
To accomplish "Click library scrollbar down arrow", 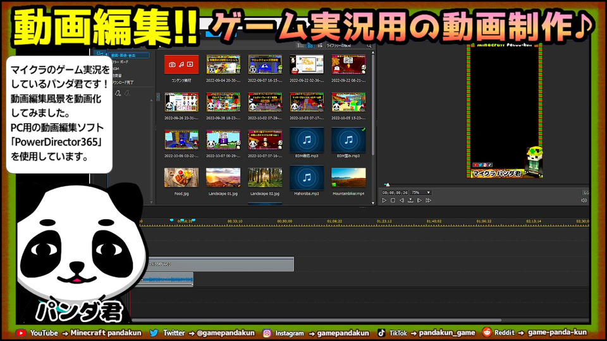I will (x=373, y=203).
